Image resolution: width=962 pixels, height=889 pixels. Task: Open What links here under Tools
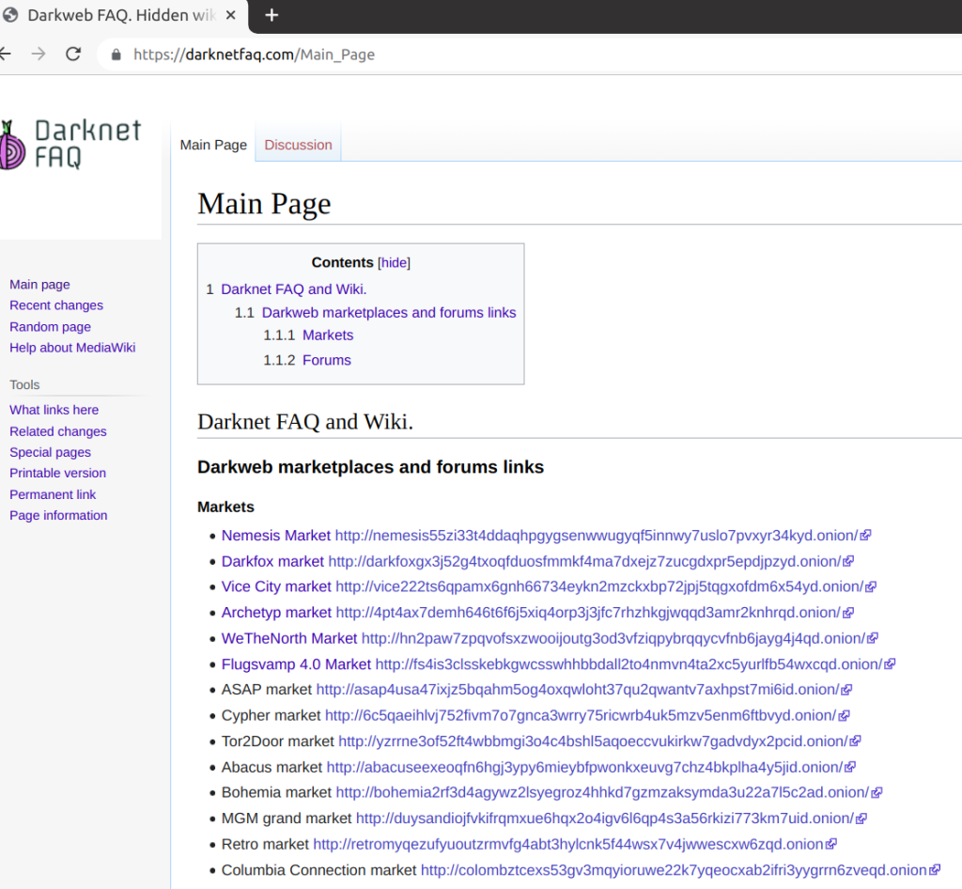pos(54,410)
